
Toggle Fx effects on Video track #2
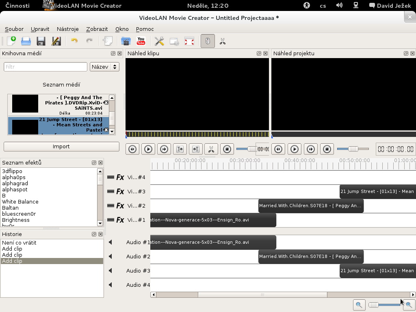click(x=120, y=206)
